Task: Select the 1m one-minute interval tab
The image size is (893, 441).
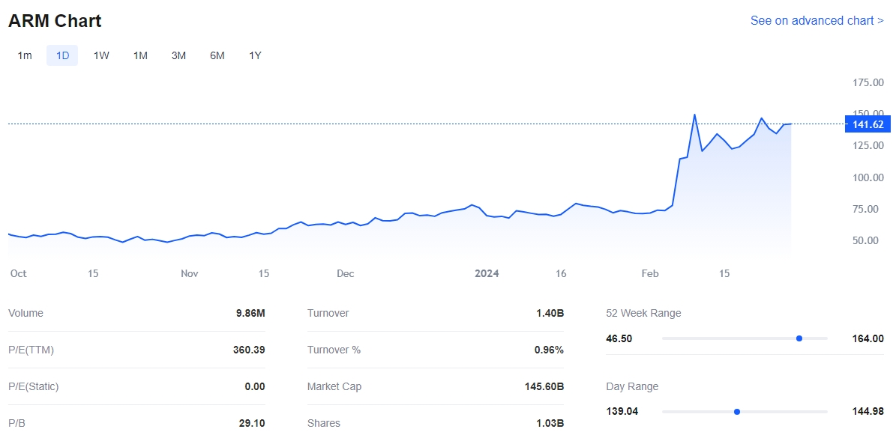Action: (x=25, y=55)
